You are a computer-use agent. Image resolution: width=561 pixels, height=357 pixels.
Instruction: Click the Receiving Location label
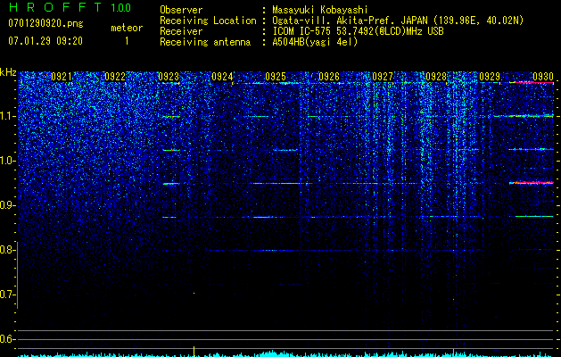(x=208, y=21)
